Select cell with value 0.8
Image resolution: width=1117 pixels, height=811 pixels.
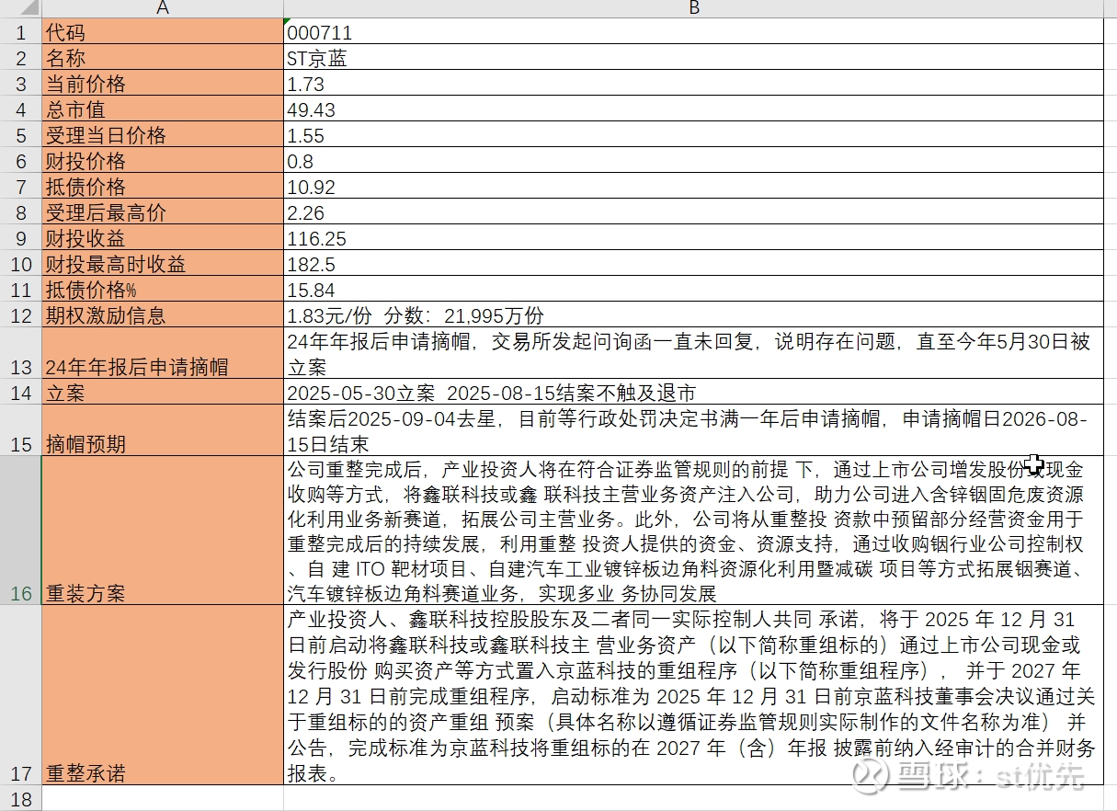tap(694, 160)
